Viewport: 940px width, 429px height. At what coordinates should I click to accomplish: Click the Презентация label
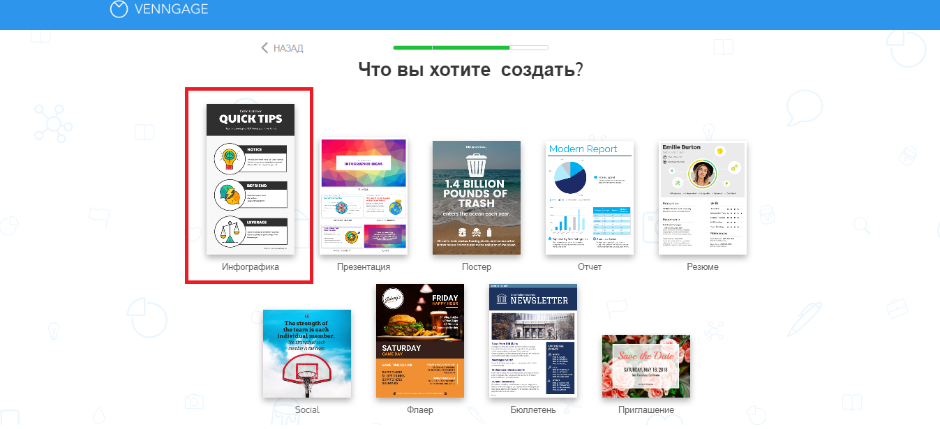364,266
